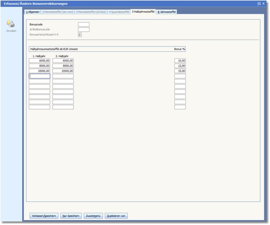The image size is (270, 225).
Task: Select the 5 Halbjahresstaffel tab
Action: click(x=143, y=12)
